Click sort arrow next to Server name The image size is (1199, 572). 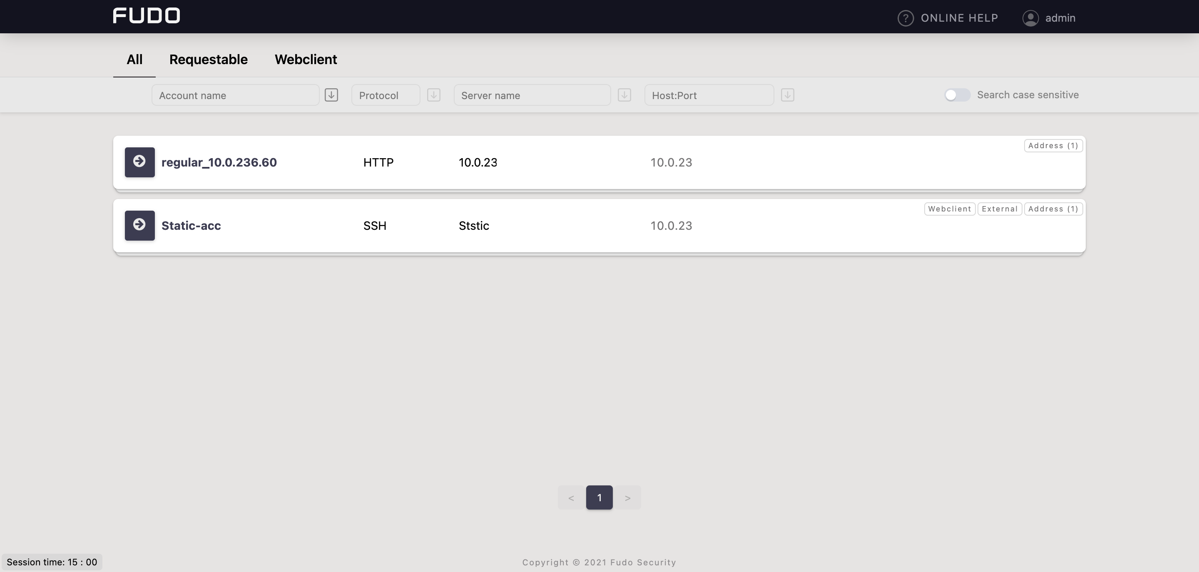coord(624,95)
